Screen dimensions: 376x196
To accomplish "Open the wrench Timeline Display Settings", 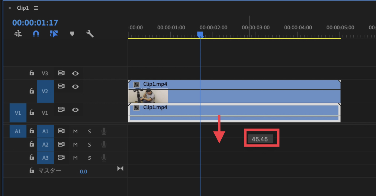I will tap(90, 34).
